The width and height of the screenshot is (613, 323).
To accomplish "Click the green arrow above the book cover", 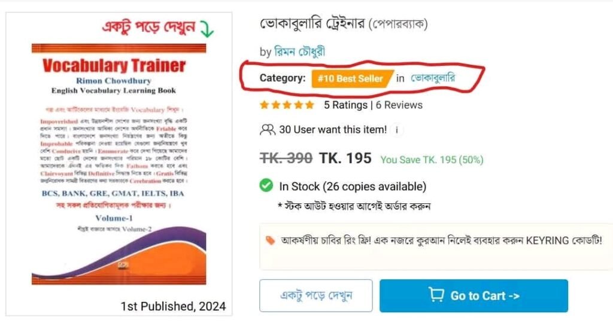I will click(207, 29).
